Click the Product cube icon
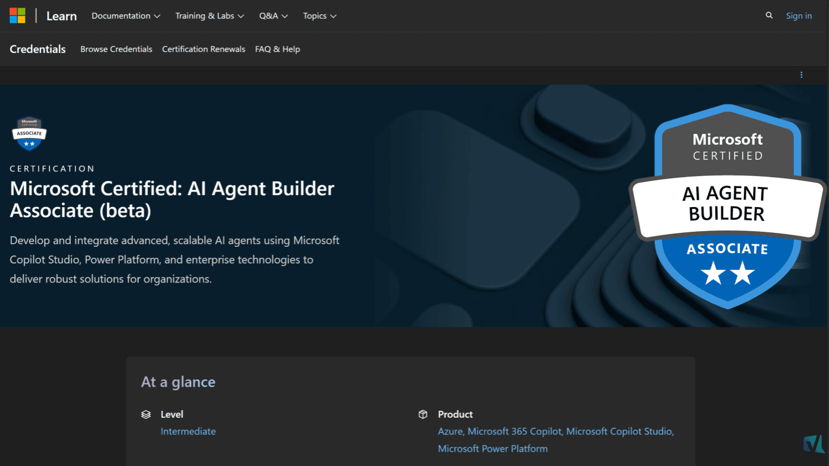Screen dimensions: 829x466 pyautogui.click(x=423, y=414)
